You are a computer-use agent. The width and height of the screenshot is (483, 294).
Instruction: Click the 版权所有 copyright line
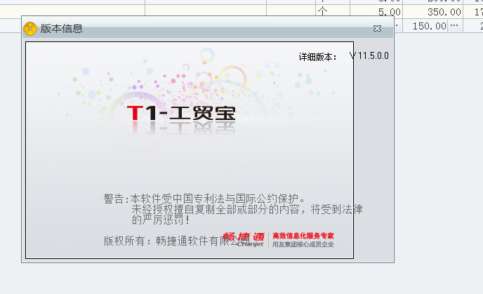pos(176,241)
